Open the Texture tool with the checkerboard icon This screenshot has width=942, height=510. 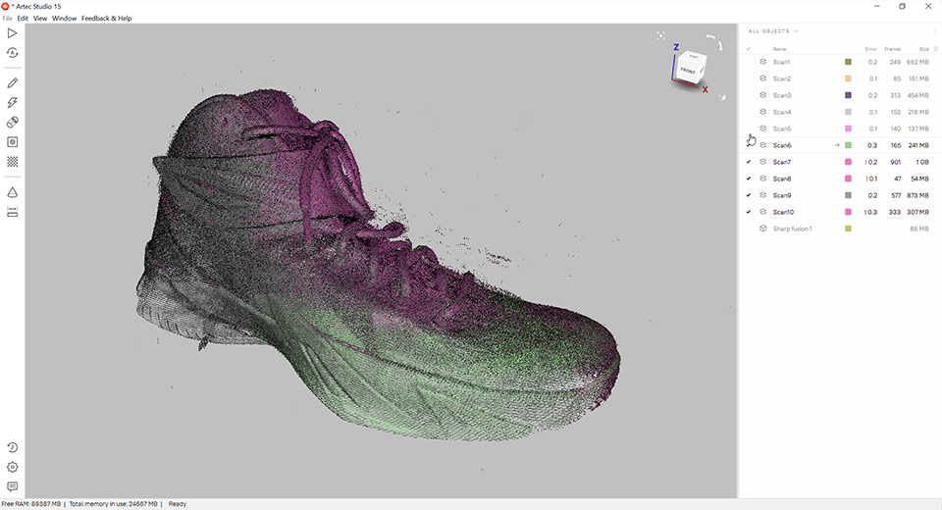pyautogui.click(x=12, y=162)
